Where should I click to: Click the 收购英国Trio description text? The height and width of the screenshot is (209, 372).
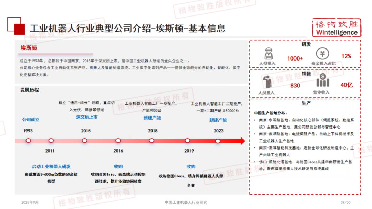[118, 178]
